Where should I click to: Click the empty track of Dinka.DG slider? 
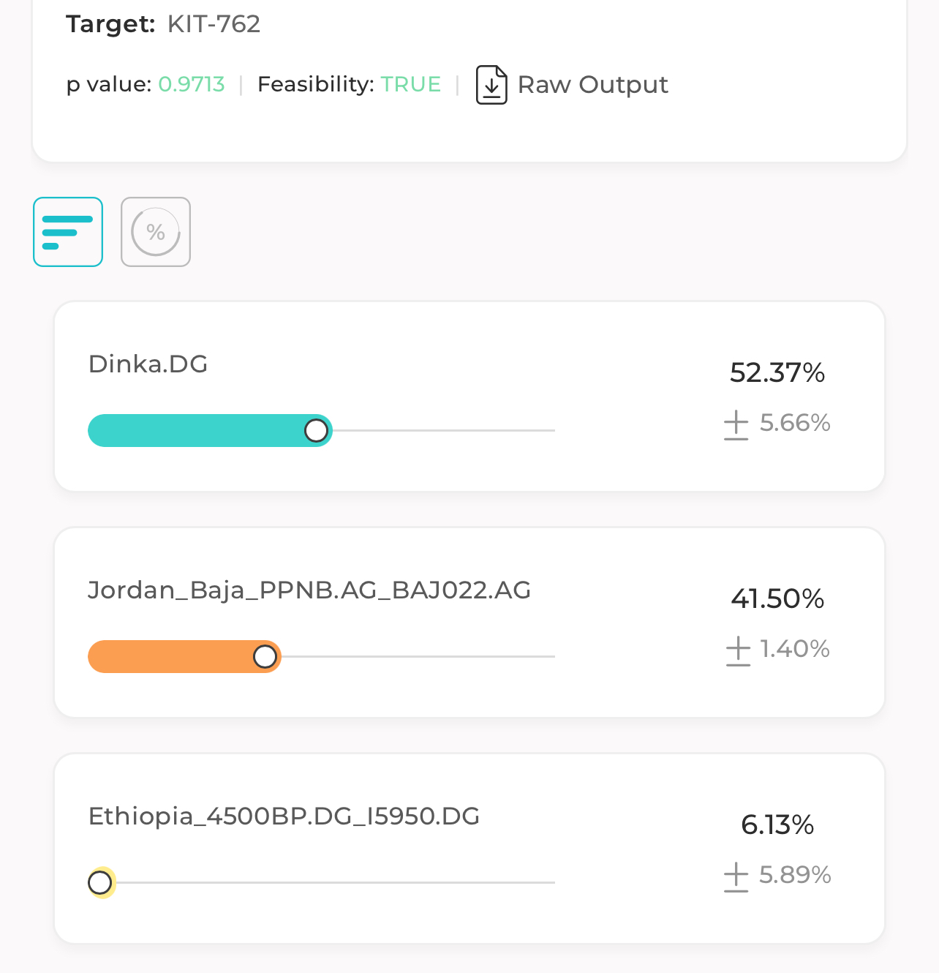click(443, 430)
